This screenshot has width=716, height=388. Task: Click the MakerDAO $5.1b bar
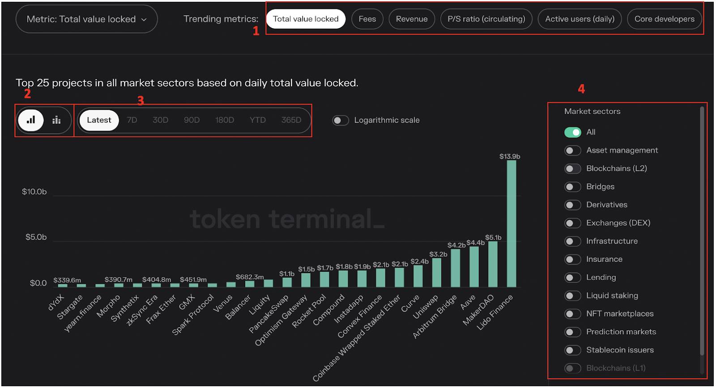[x=493, y=264]
